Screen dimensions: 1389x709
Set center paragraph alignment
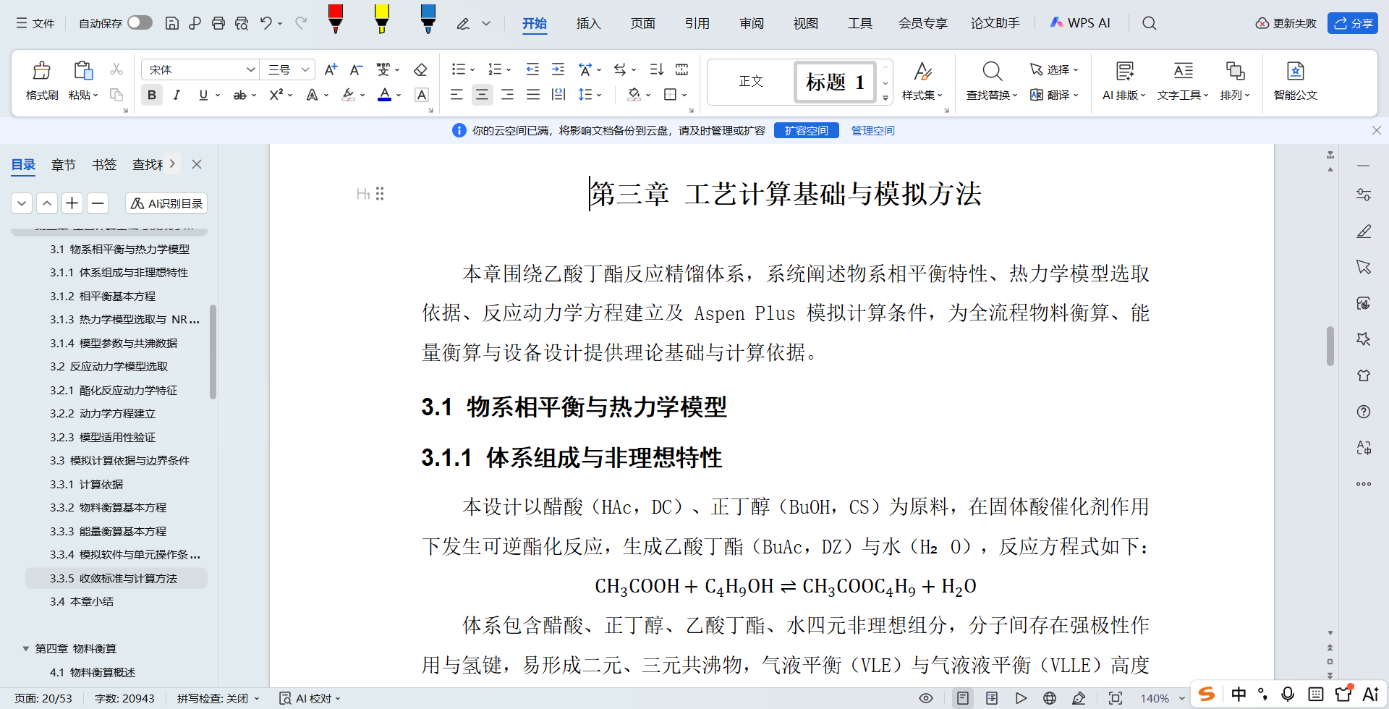(x=482, y=95)
